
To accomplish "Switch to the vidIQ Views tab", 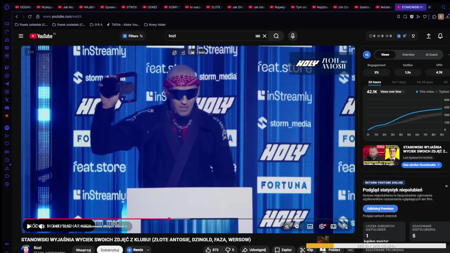I will [x=385, y=54].
